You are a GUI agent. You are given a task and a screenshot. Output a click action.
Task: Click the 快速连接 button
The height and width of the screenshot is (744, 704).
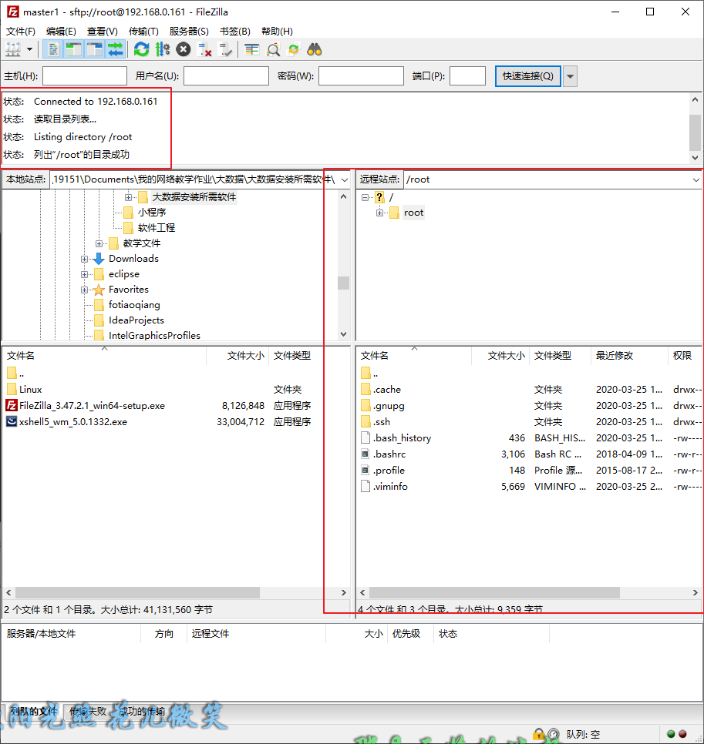click(527, 75)
